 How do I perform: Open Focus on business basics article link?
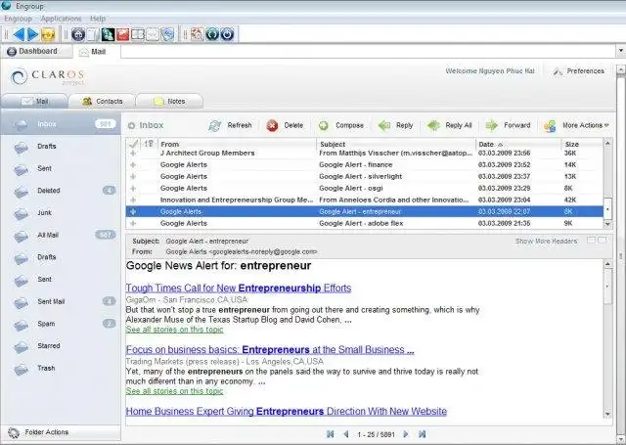coord(270,350)
